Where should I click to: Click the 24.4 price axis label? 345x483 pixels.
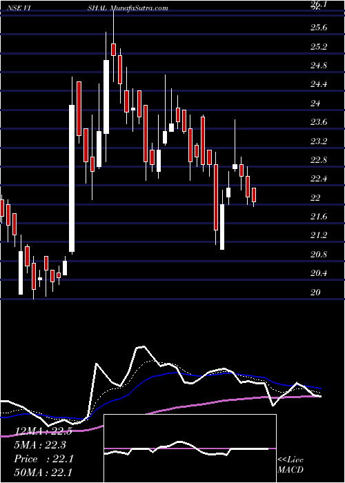coord(319,84)
